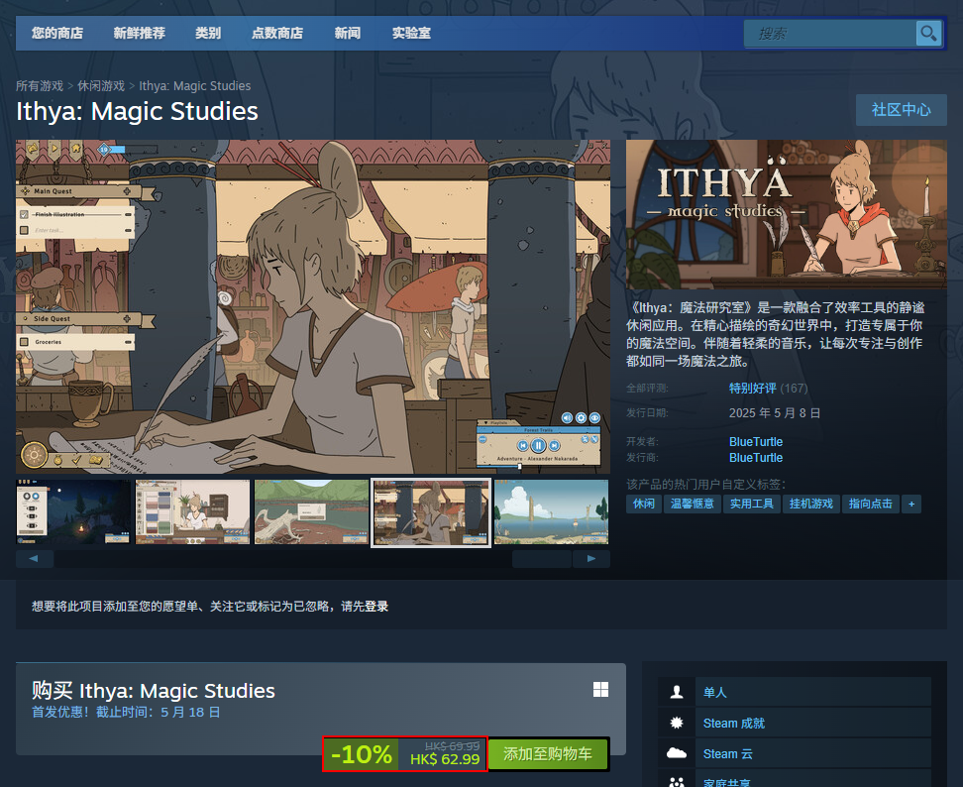Open the publisher BlueTurtle link
Screen dimensions: 963x787
point(755,458)
